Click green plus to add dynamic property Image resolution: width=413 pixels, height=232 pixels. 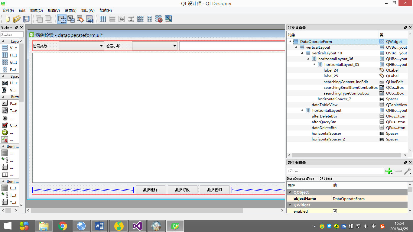tap(389, 171)
